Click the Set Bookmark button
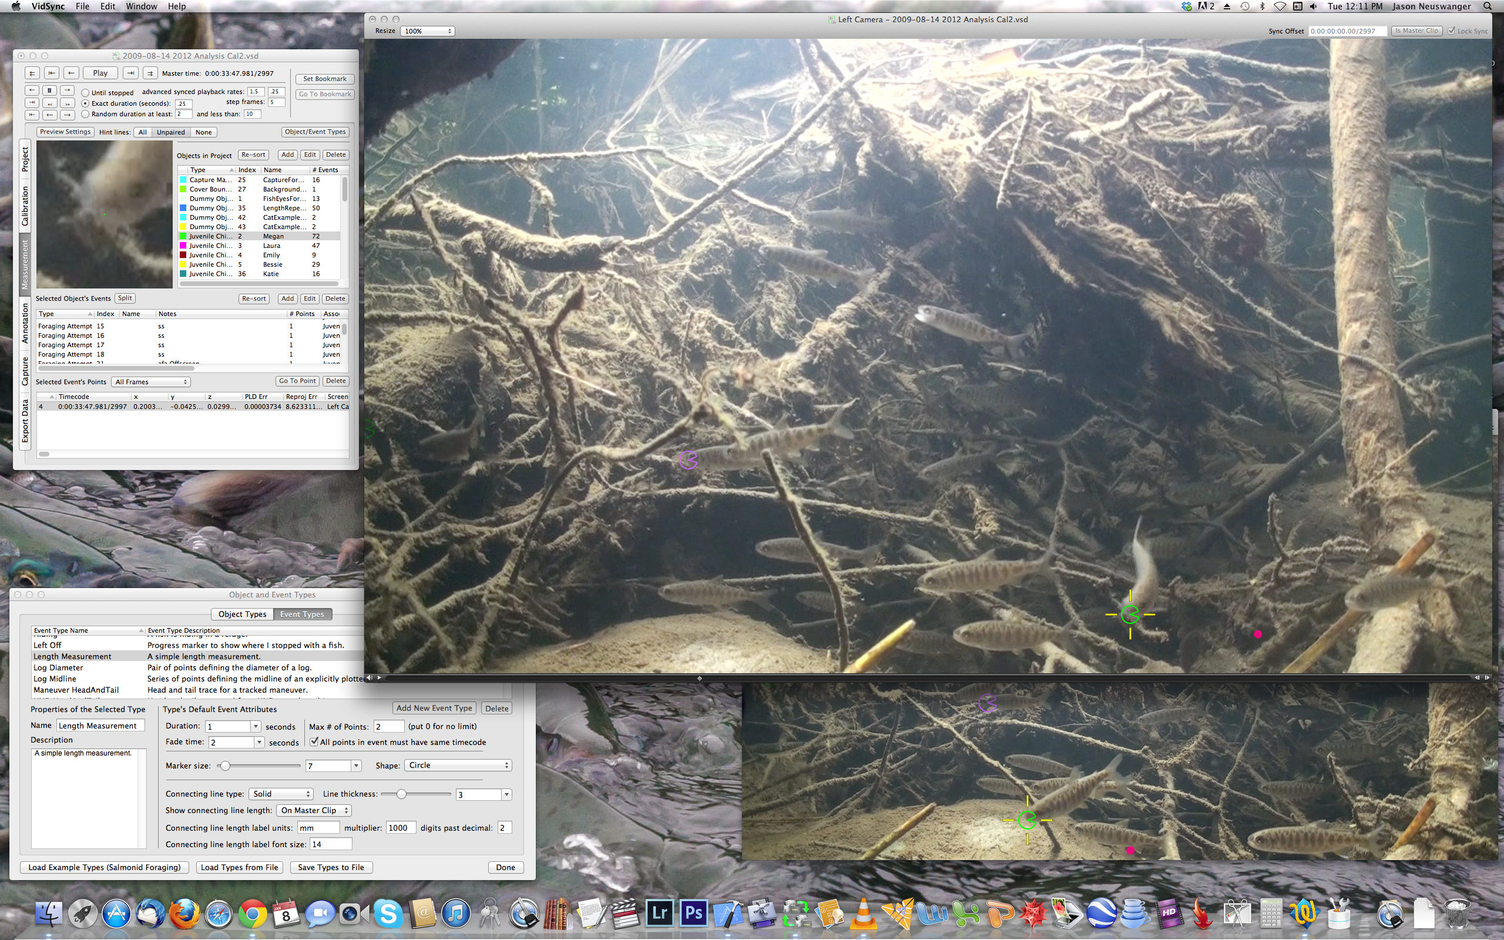 click(324, 79)
